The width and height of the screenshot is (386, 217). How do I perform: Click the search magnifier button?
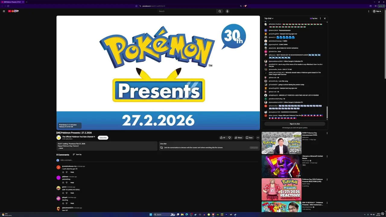coord(220,11)
